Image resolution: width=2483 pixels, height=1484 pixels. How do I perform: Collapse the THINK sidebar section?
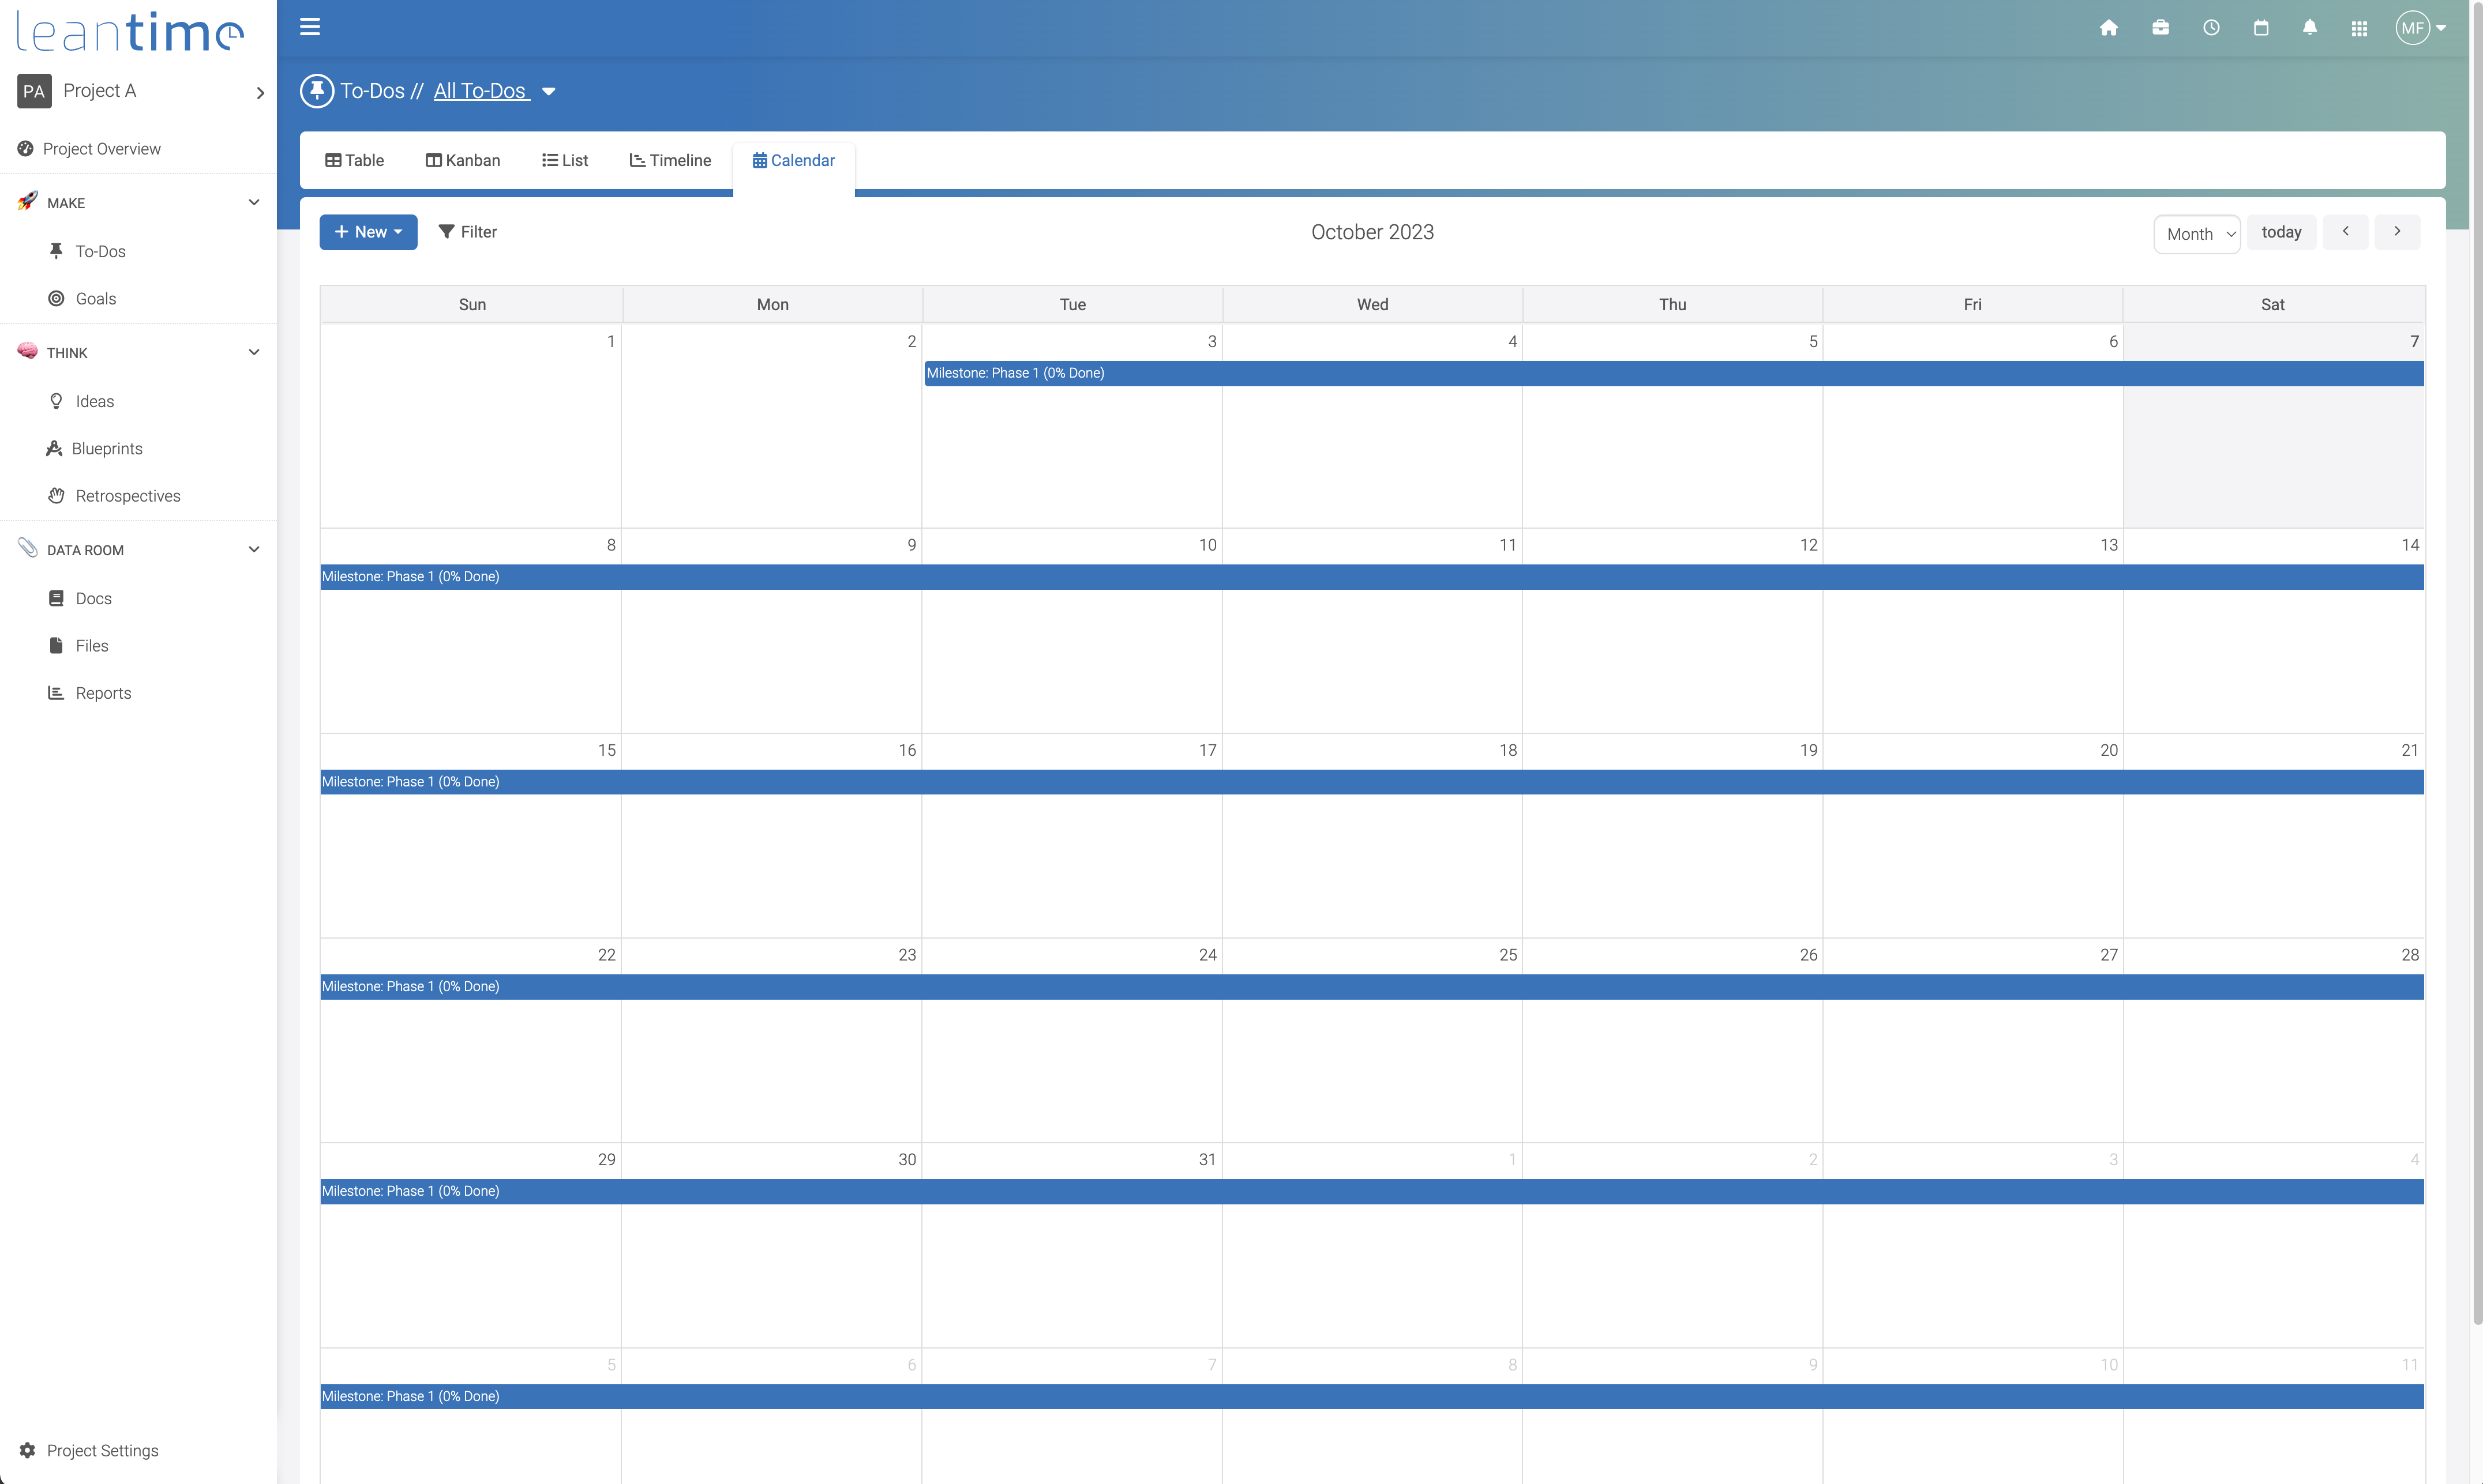(254, 352)
